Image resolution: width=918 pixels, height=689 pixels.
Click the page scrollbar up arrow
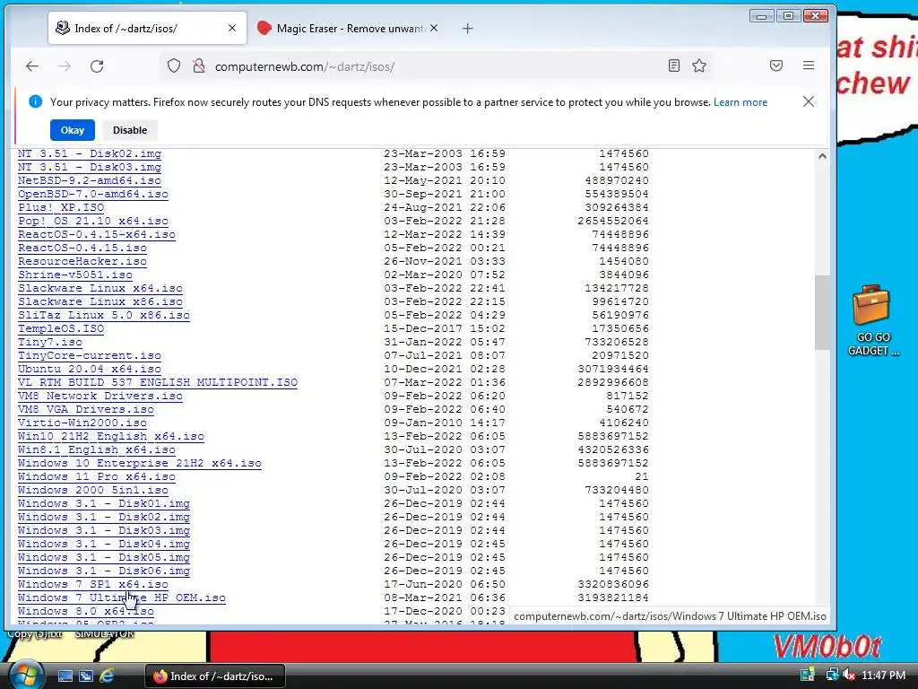tap(822, 156)
